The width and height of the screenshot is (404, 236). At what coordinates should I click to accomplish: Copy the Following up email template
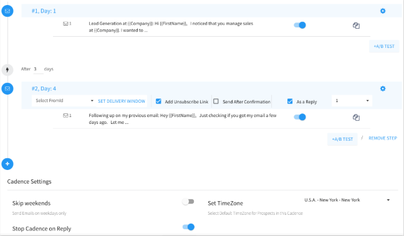click(356, 117)
